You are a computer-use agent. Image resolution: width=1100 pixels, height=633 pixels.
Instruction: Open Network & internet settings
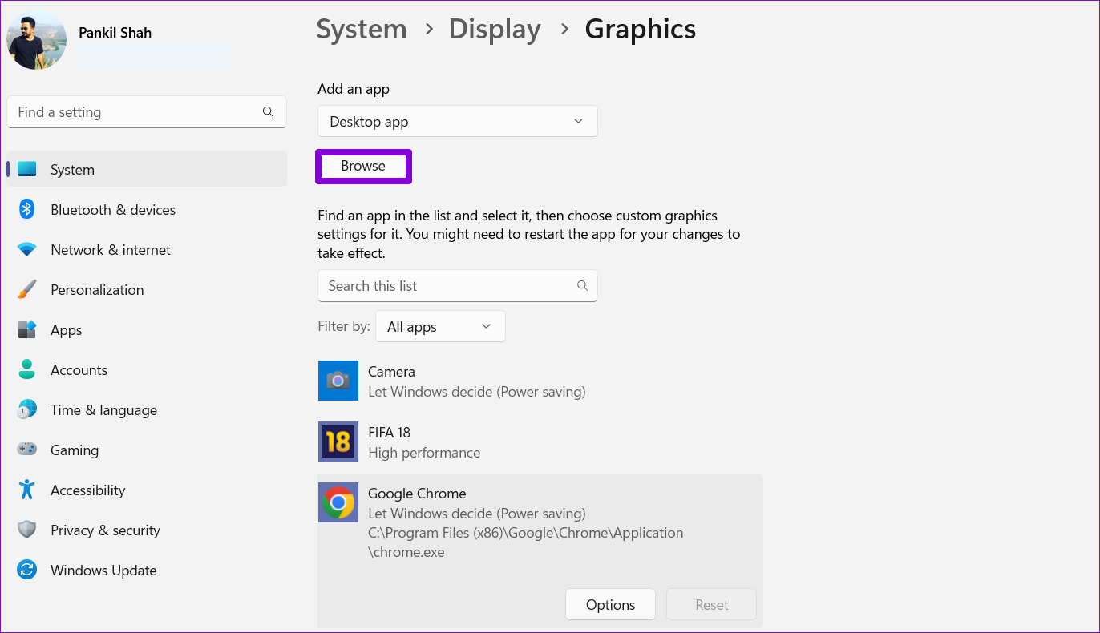[147, 250]
